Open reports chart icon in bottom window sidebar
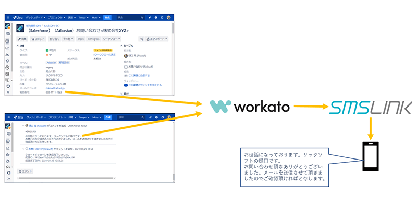This screenshot has height=212, width=417. pyautogui.click(x=8, y=148)
